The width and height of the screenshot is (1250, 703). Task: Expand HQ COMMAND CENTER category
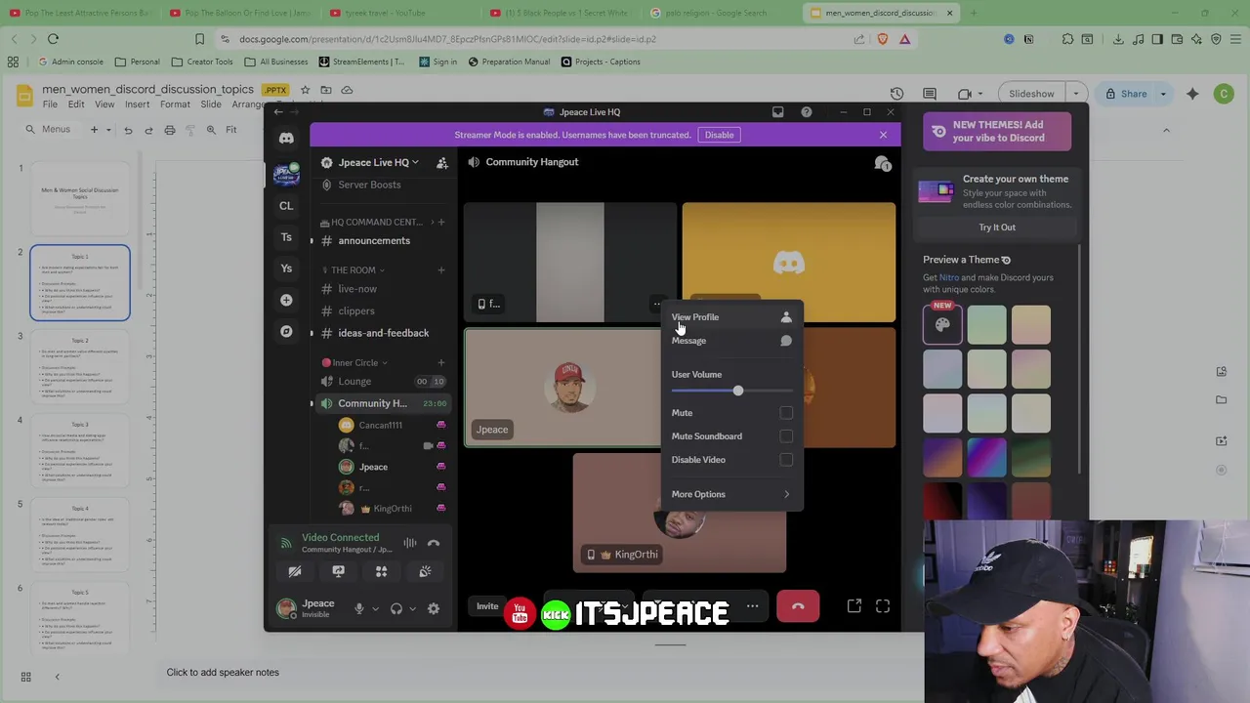click(377, 223)
